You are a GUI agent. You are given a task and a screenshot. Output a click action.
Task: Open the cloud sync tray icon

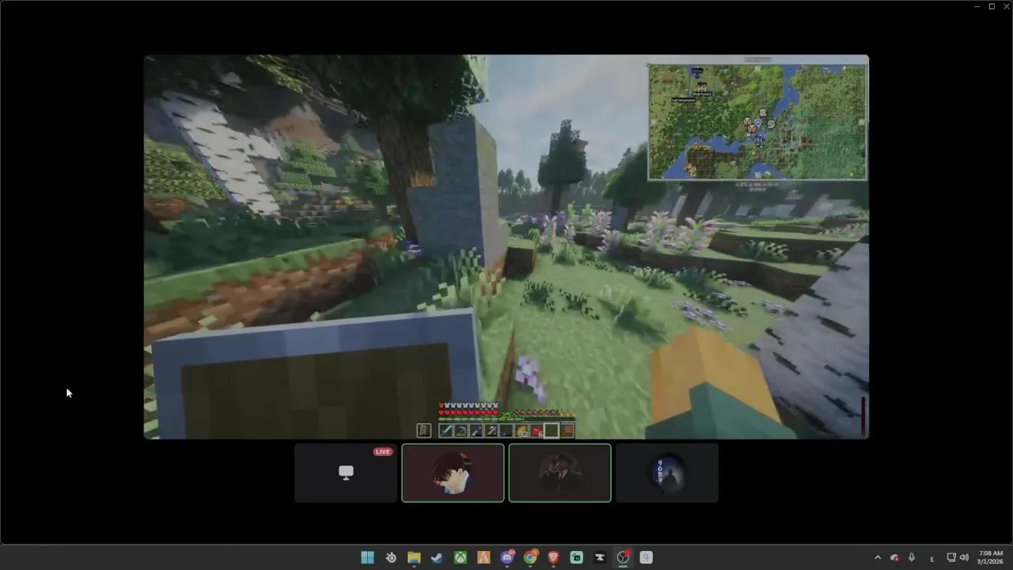coord(894,557)
